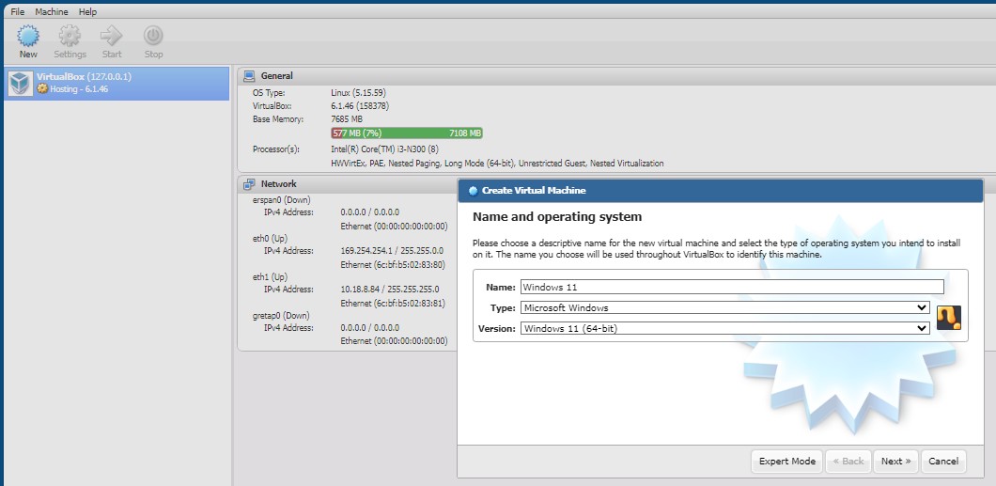Open the Machine menu
This screenshot has height=486, width=996.
[x=52, y=11]
